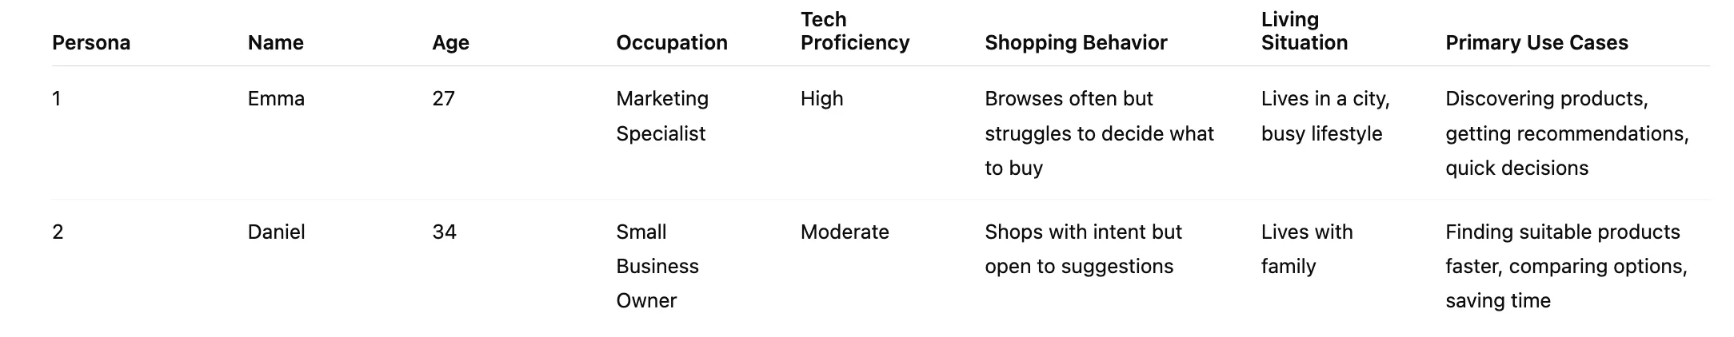
Task: Click the Name column header
Action: tap(275, 42)
